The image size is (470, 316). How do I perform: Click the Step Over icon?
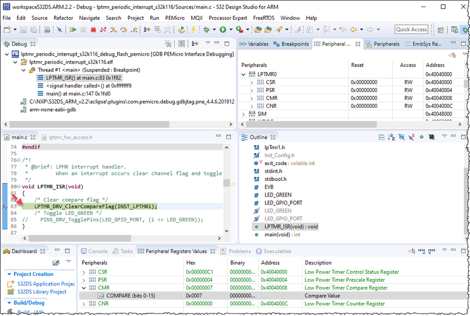124,30
